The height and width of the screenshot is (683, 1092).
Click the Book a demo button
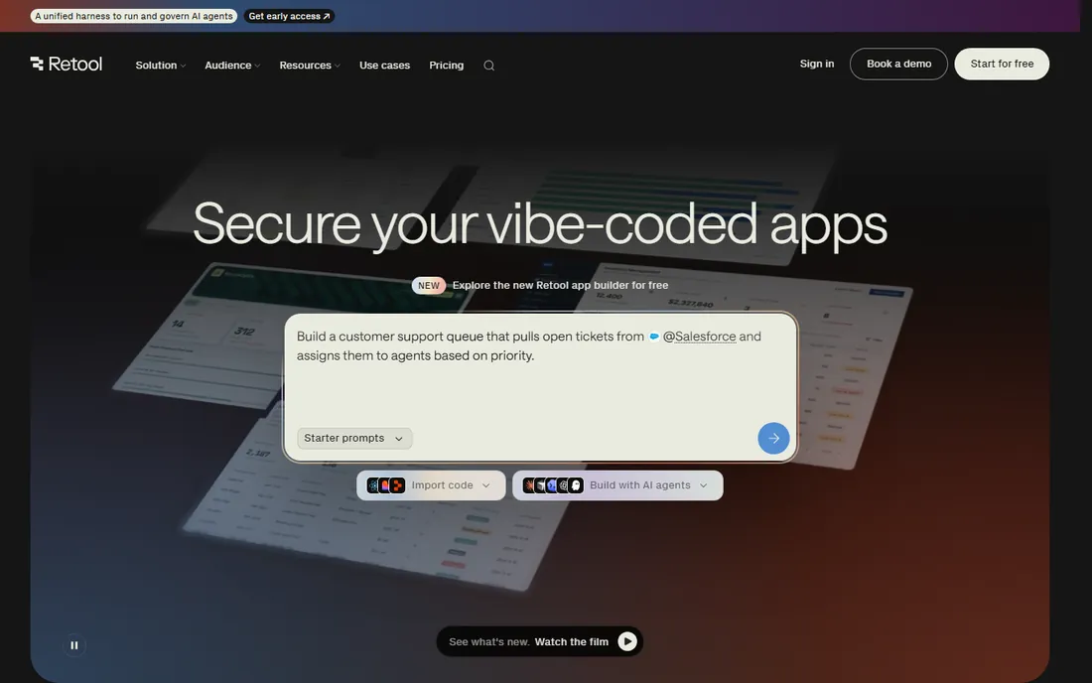click(898, 65)
